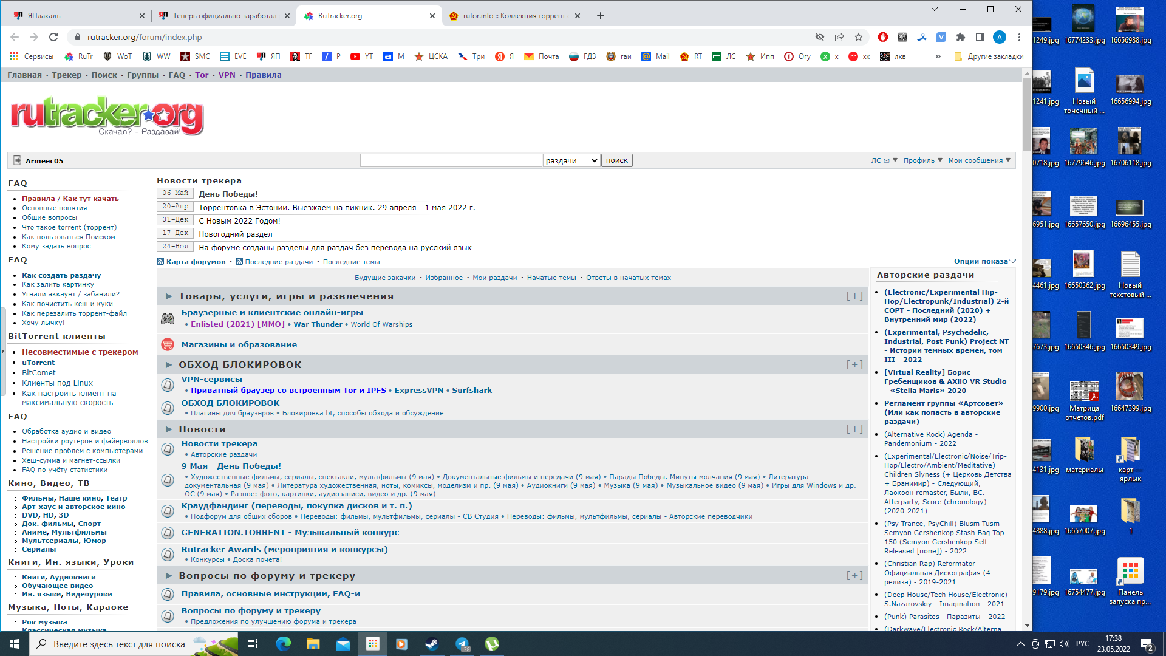Click the Chrome side panel icon

coord(980,37)
